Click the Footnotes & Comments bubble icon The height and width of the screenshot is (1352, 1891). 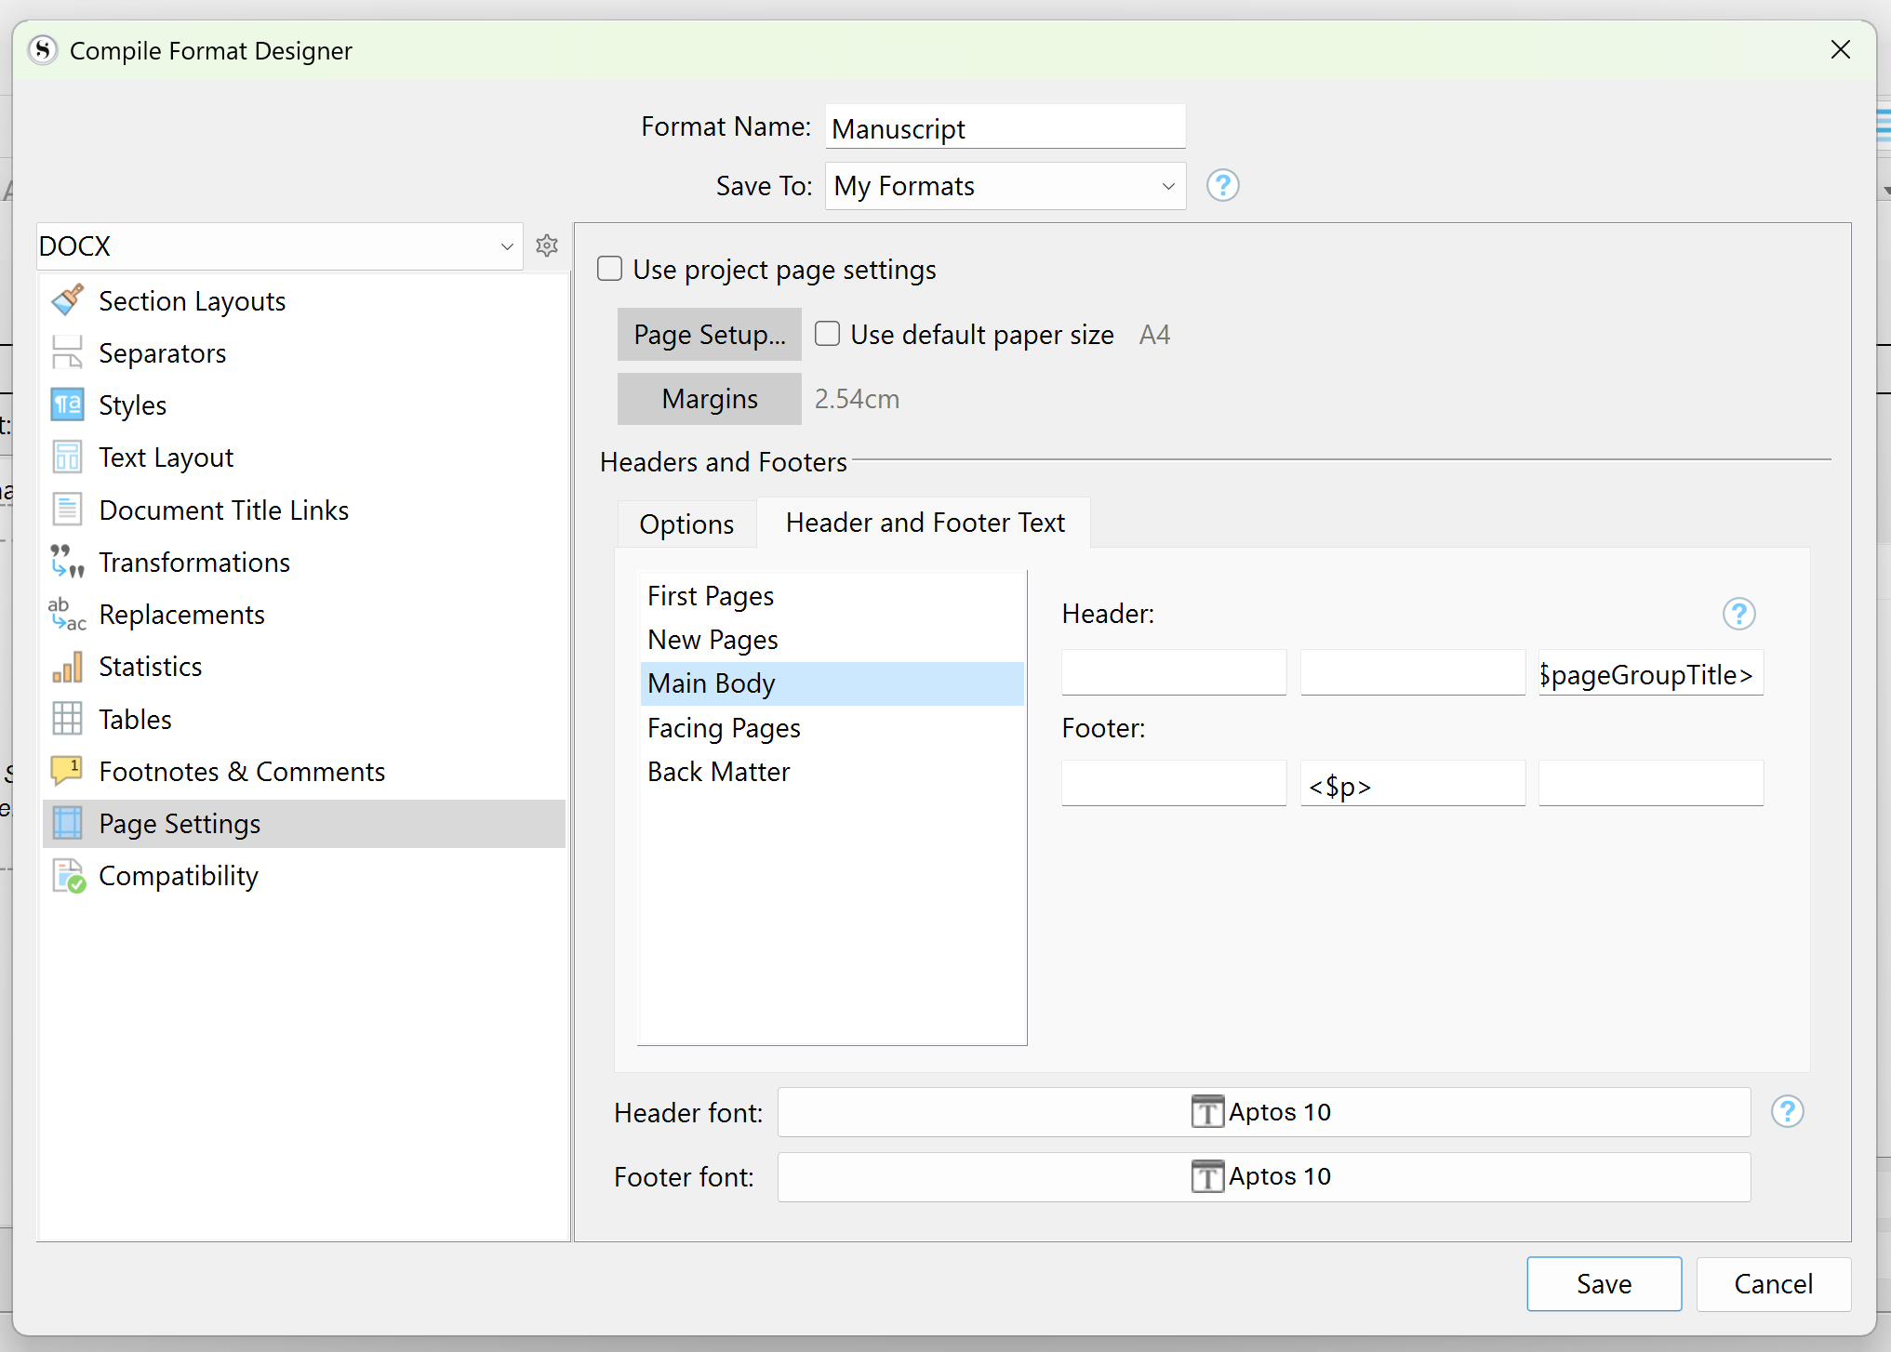(67, 771)
